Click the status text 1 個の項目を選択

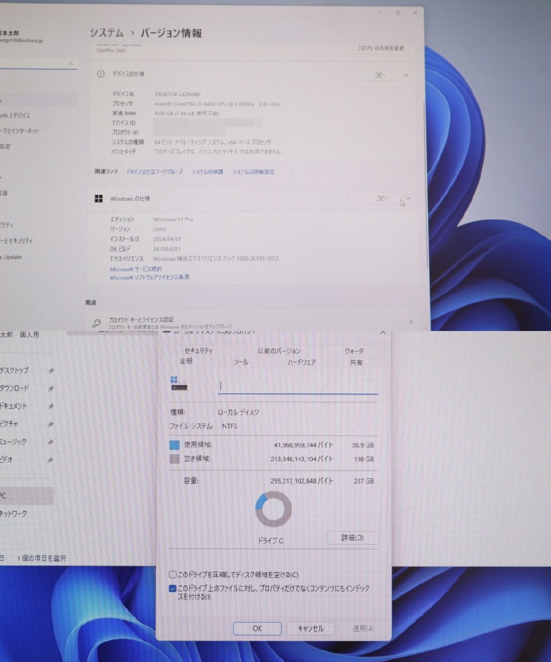click(42, 559)
